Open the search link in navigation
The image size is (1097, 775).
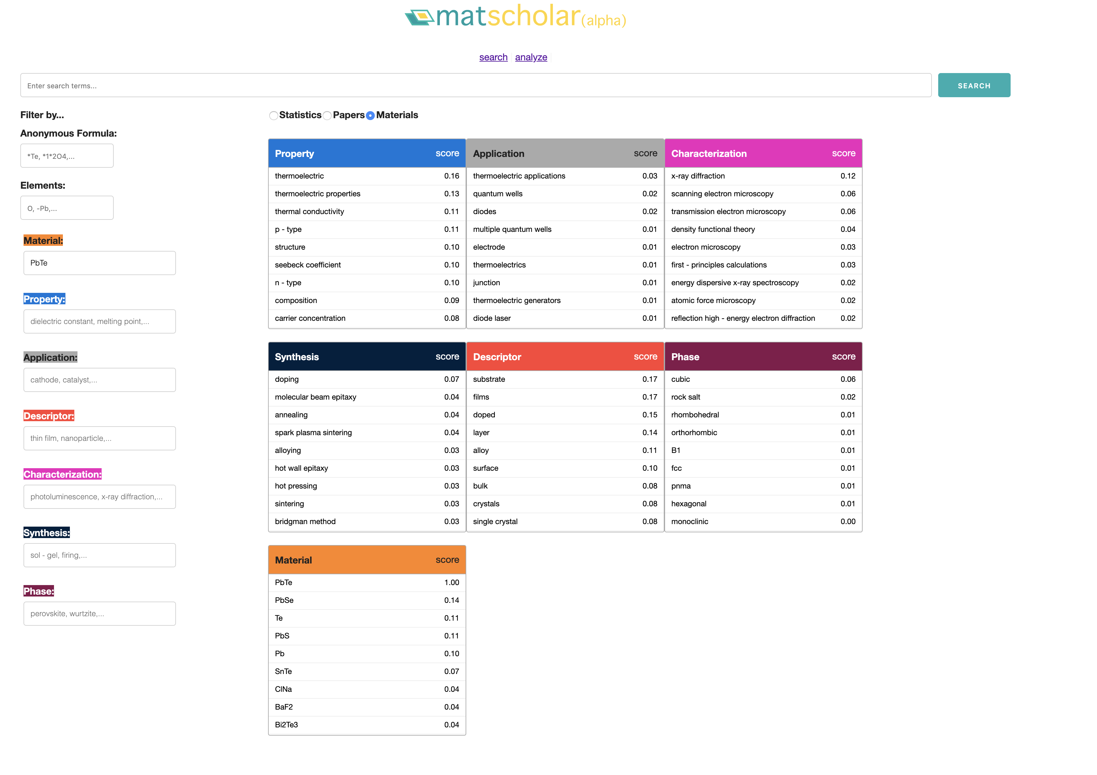(493, 57)
